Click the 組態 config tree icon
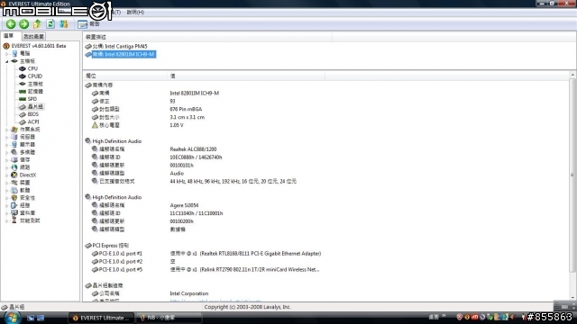 tap(14, 205)
